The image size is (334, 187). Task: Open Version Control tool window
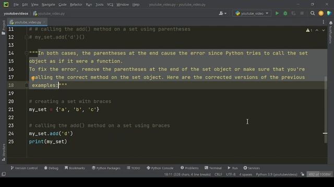click(x=24, y=168)
